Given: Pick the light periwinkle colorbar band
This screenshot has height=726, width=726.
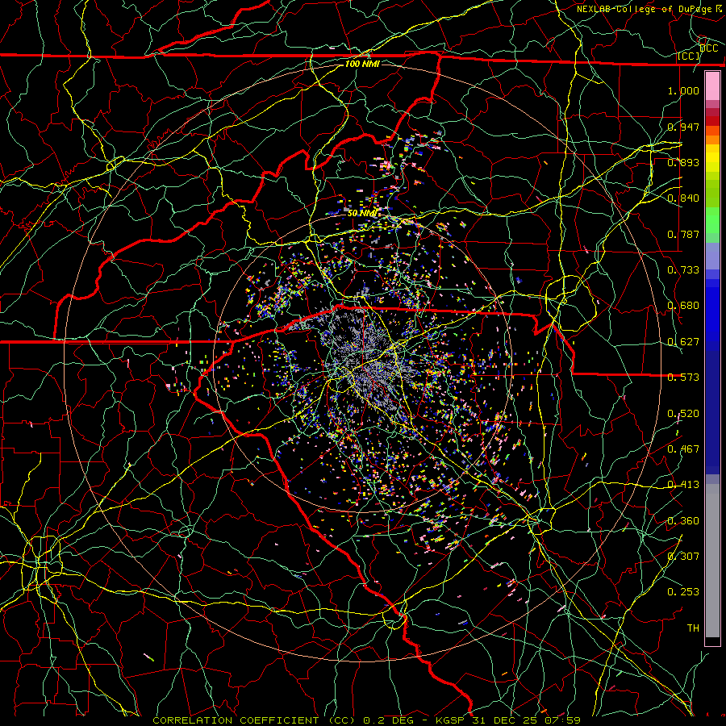Looking at the screenshot, I should (712, 256).
